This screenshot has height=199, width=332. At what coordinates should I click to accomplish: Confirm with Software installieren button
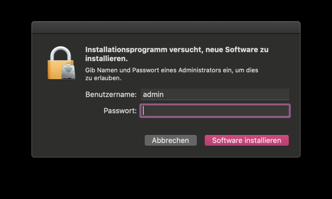pos(247,141)
